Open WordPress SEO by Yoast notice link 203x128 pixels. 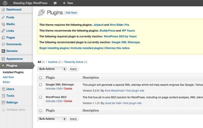[120, 36]
